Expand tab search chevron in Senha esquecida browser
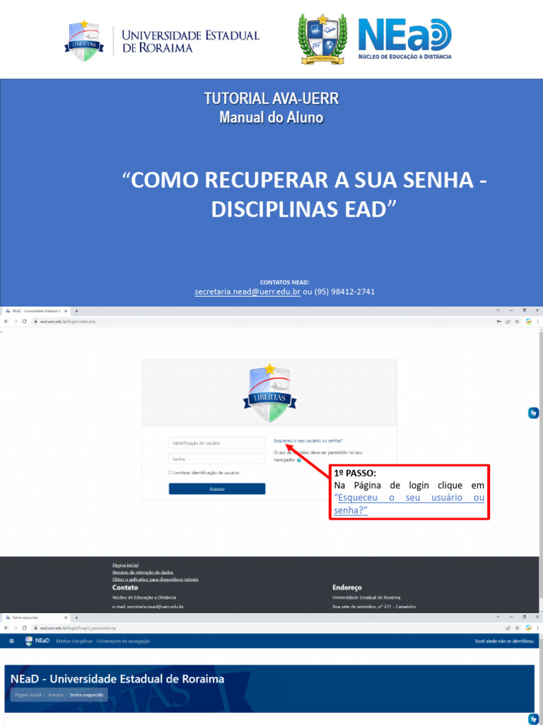543x725 pixels. (x=498, y=617)
